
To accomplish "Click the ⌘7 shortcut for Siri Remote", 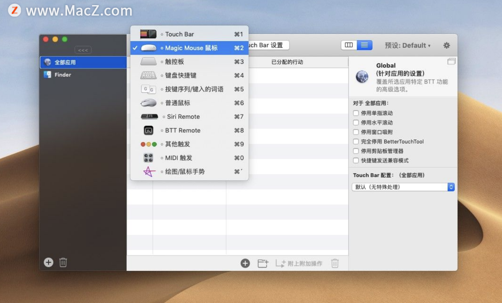I will tap(239, 117).
